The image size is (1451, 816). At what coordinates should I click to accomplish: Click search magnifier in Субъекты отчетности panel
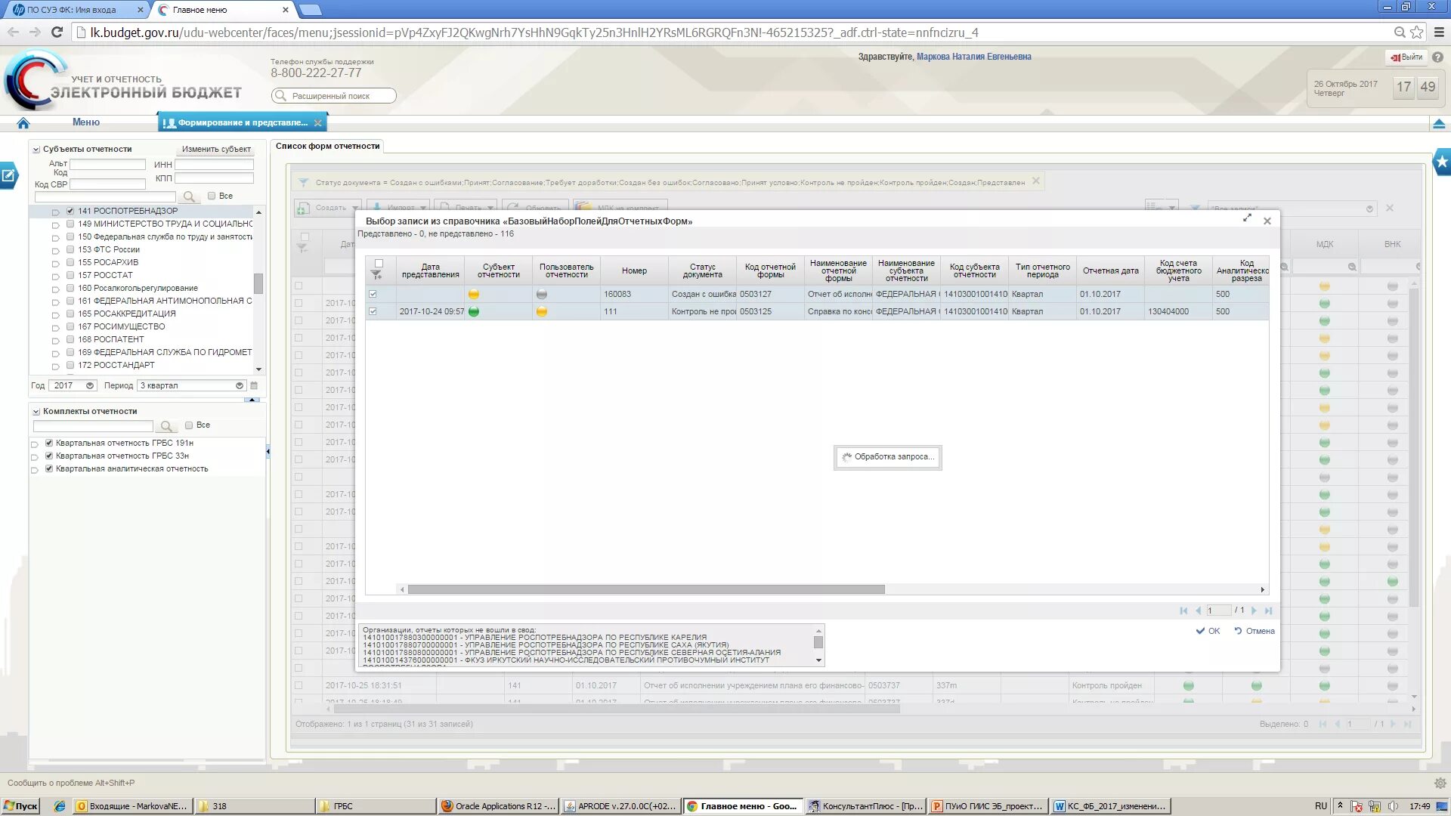point(189,196)
